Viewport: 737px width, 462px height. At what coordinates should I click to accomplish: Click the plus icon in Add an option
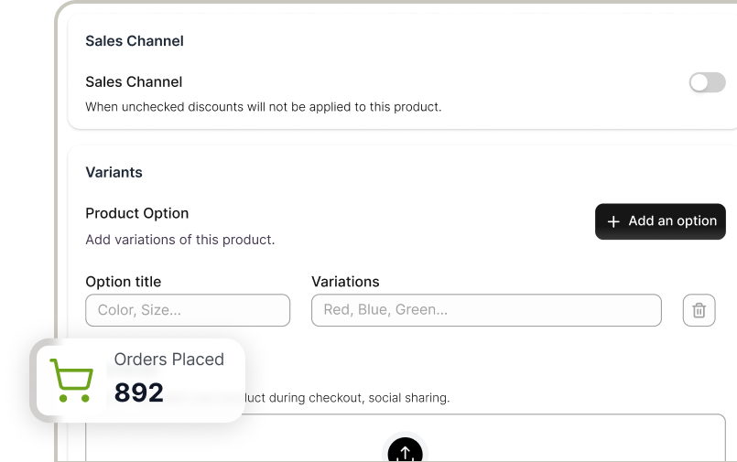pyautogui.click(x=613, y=221)
